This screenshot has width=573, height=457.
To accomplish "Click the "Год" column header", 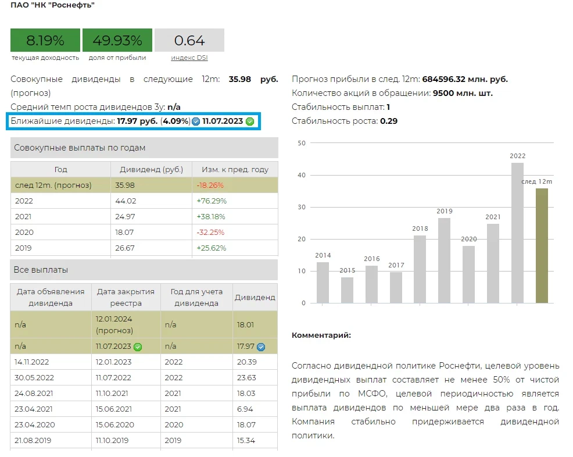I will pyautogui.click(x=60, y=169).
